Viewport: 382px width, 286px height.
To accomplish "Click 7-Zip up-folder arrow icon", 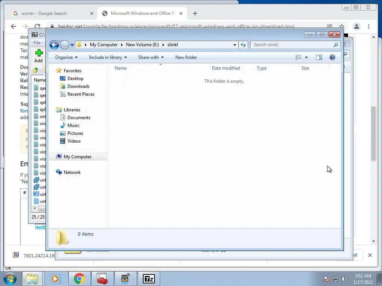I will [35, 70].
